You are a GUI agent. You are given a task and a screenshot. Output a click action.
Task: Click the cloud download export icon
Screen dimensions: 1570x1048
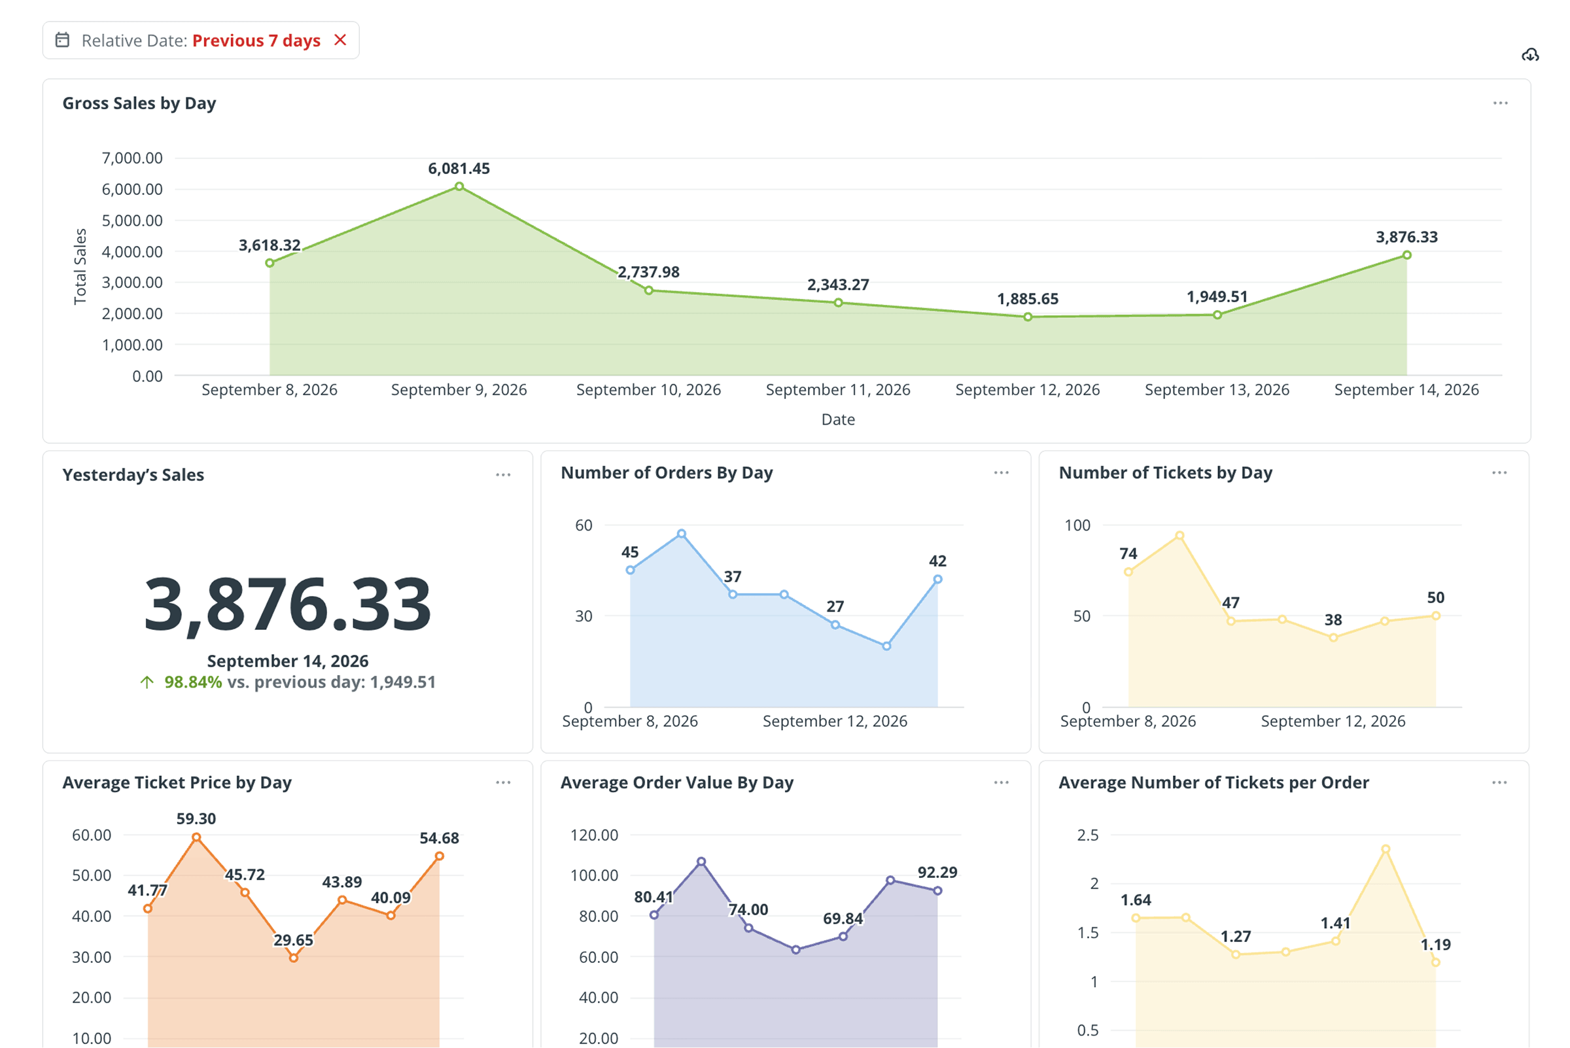point(1530,55)
